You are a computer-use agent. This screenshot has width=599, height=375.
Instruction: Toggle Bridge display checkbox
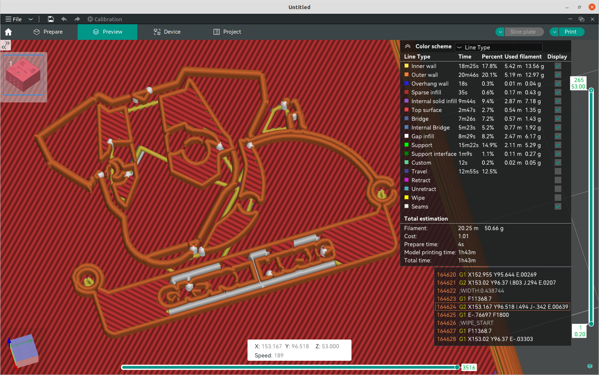(x=558, y=119)
